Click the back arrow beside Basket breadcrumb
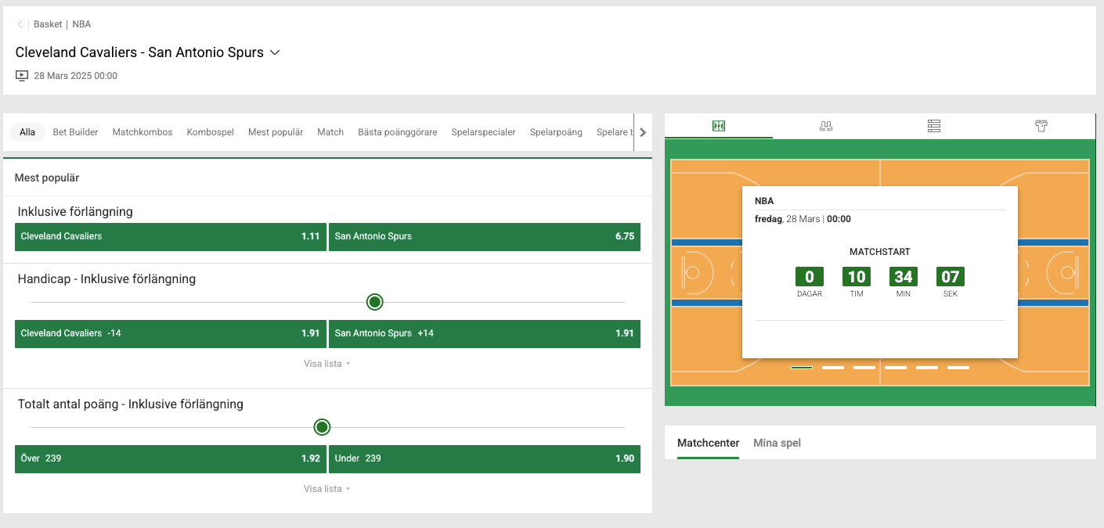The width and height of the screenshot is (1104, 528). pos(19,23)
